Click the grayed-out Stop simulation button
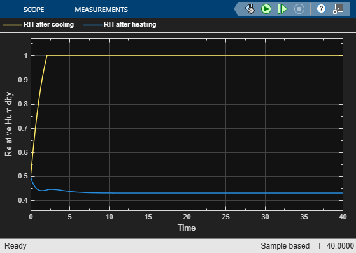The image size is (356, 253). [299, 9]
